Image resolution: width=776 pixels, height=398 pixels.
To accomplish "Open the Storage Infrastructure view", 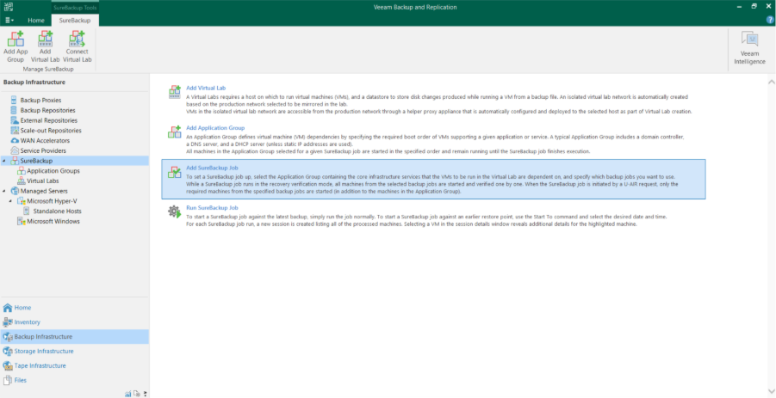I will (43, 351).
